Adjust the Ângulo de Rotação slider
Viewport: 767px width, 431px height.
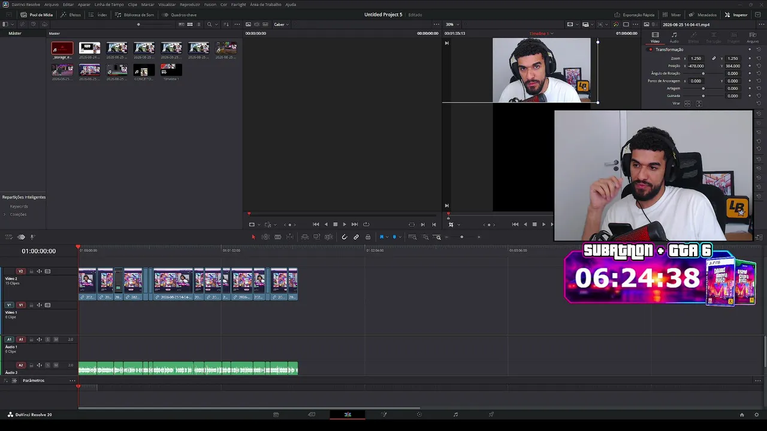(x=703, y=74)
